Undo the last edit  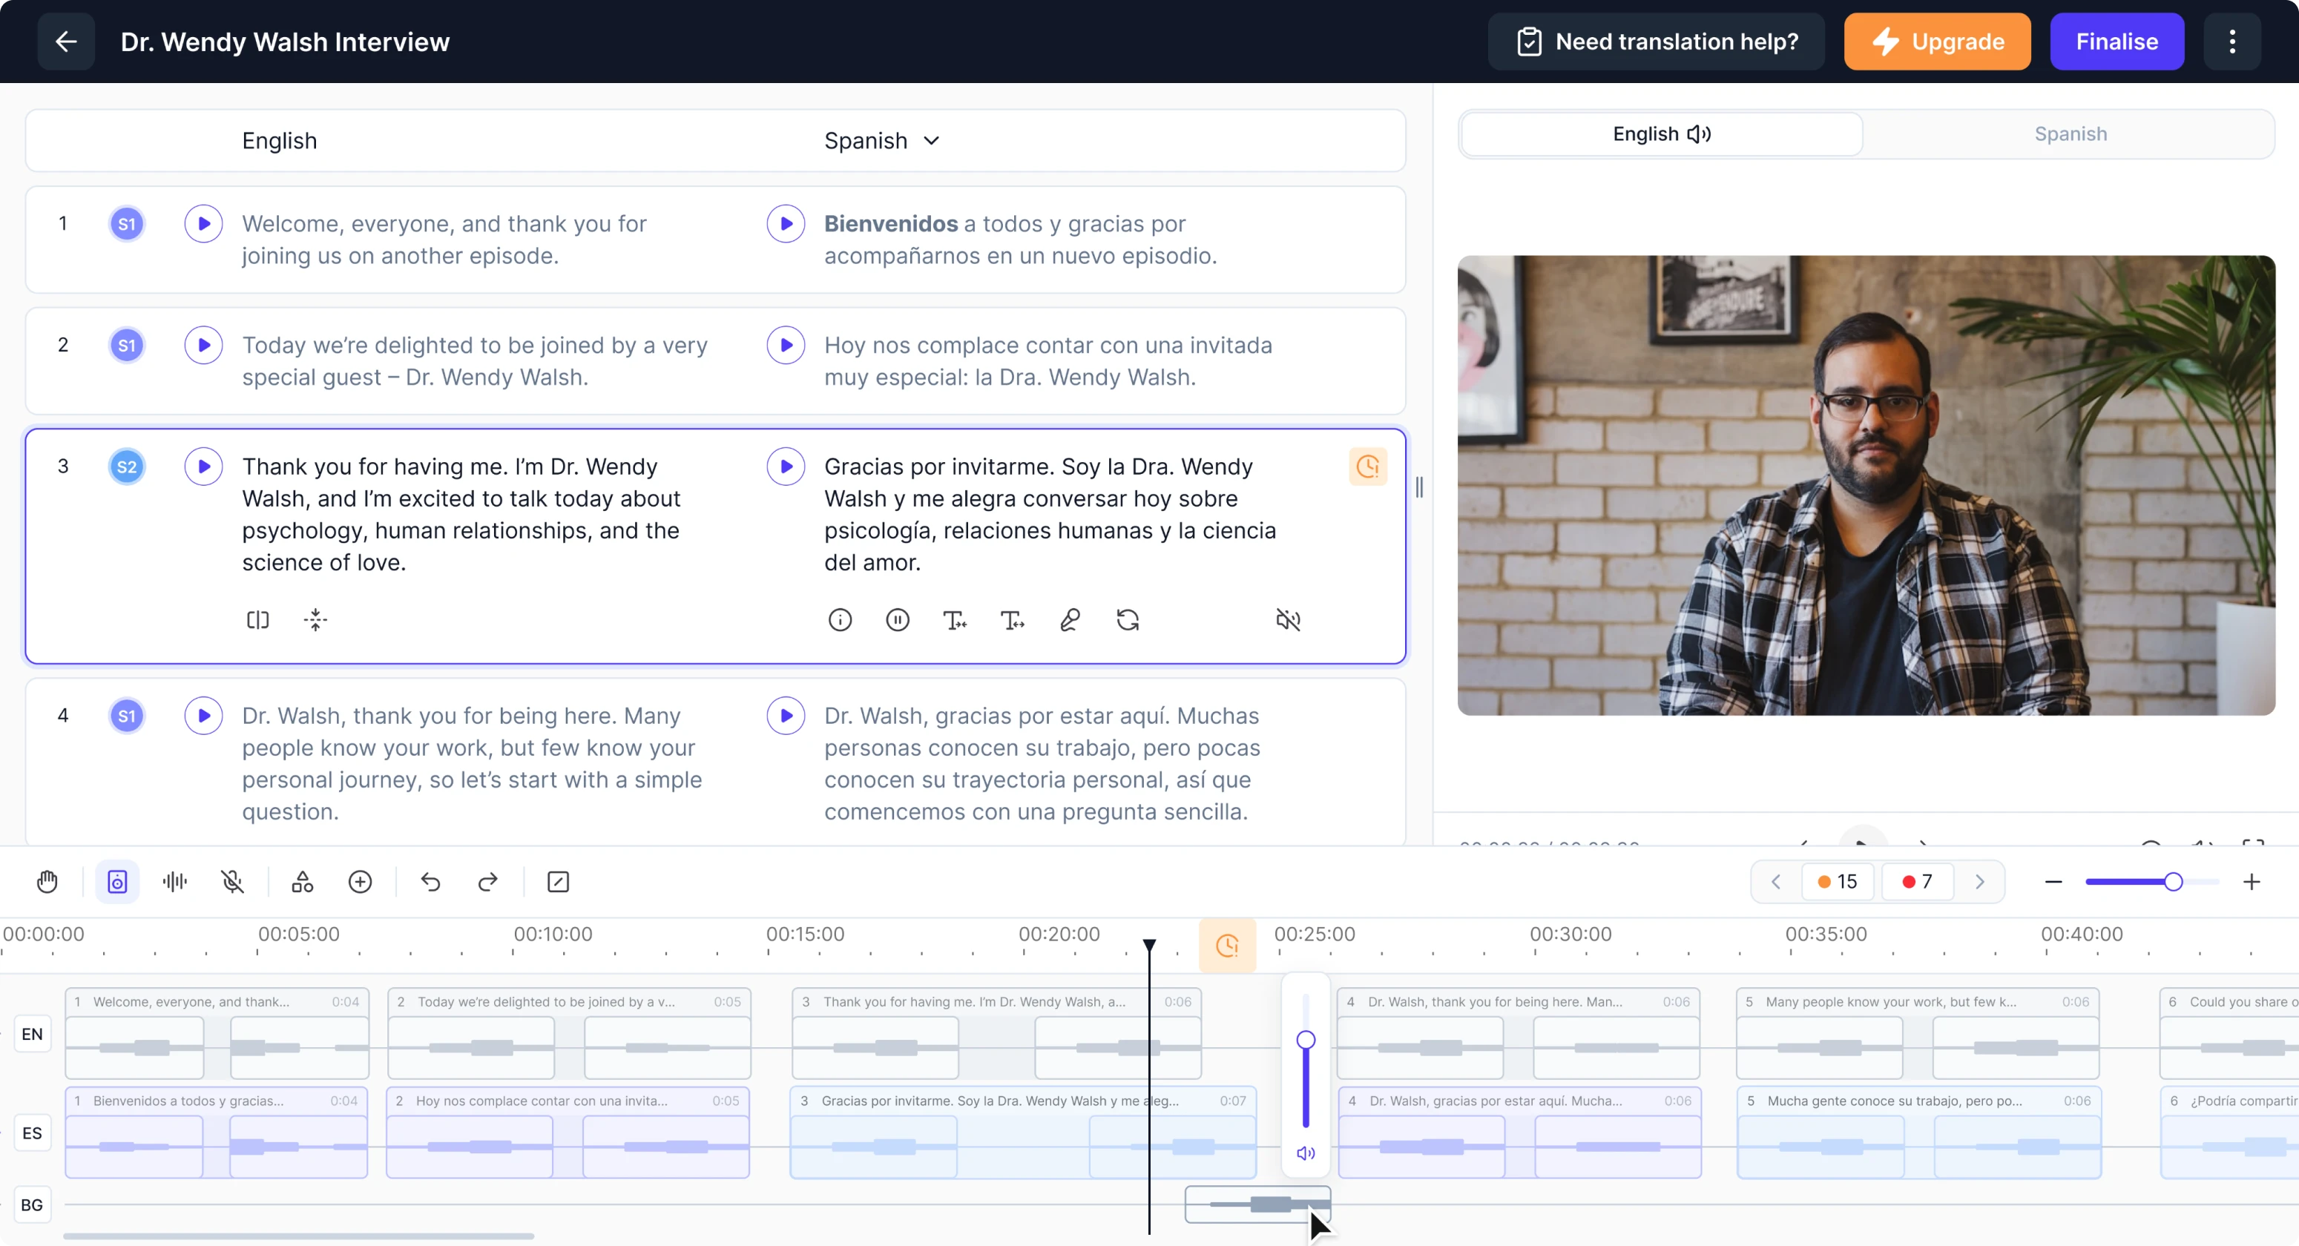click(430, 882)
